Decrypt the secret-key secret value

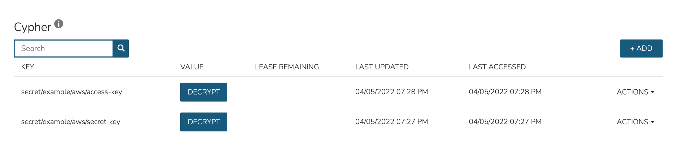(204, 122)
